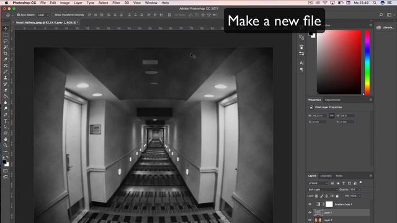Viewport: 397px width, 223px height.
Task: Select the Rectangular Marquee tool
Action: (x=6, y=35)
